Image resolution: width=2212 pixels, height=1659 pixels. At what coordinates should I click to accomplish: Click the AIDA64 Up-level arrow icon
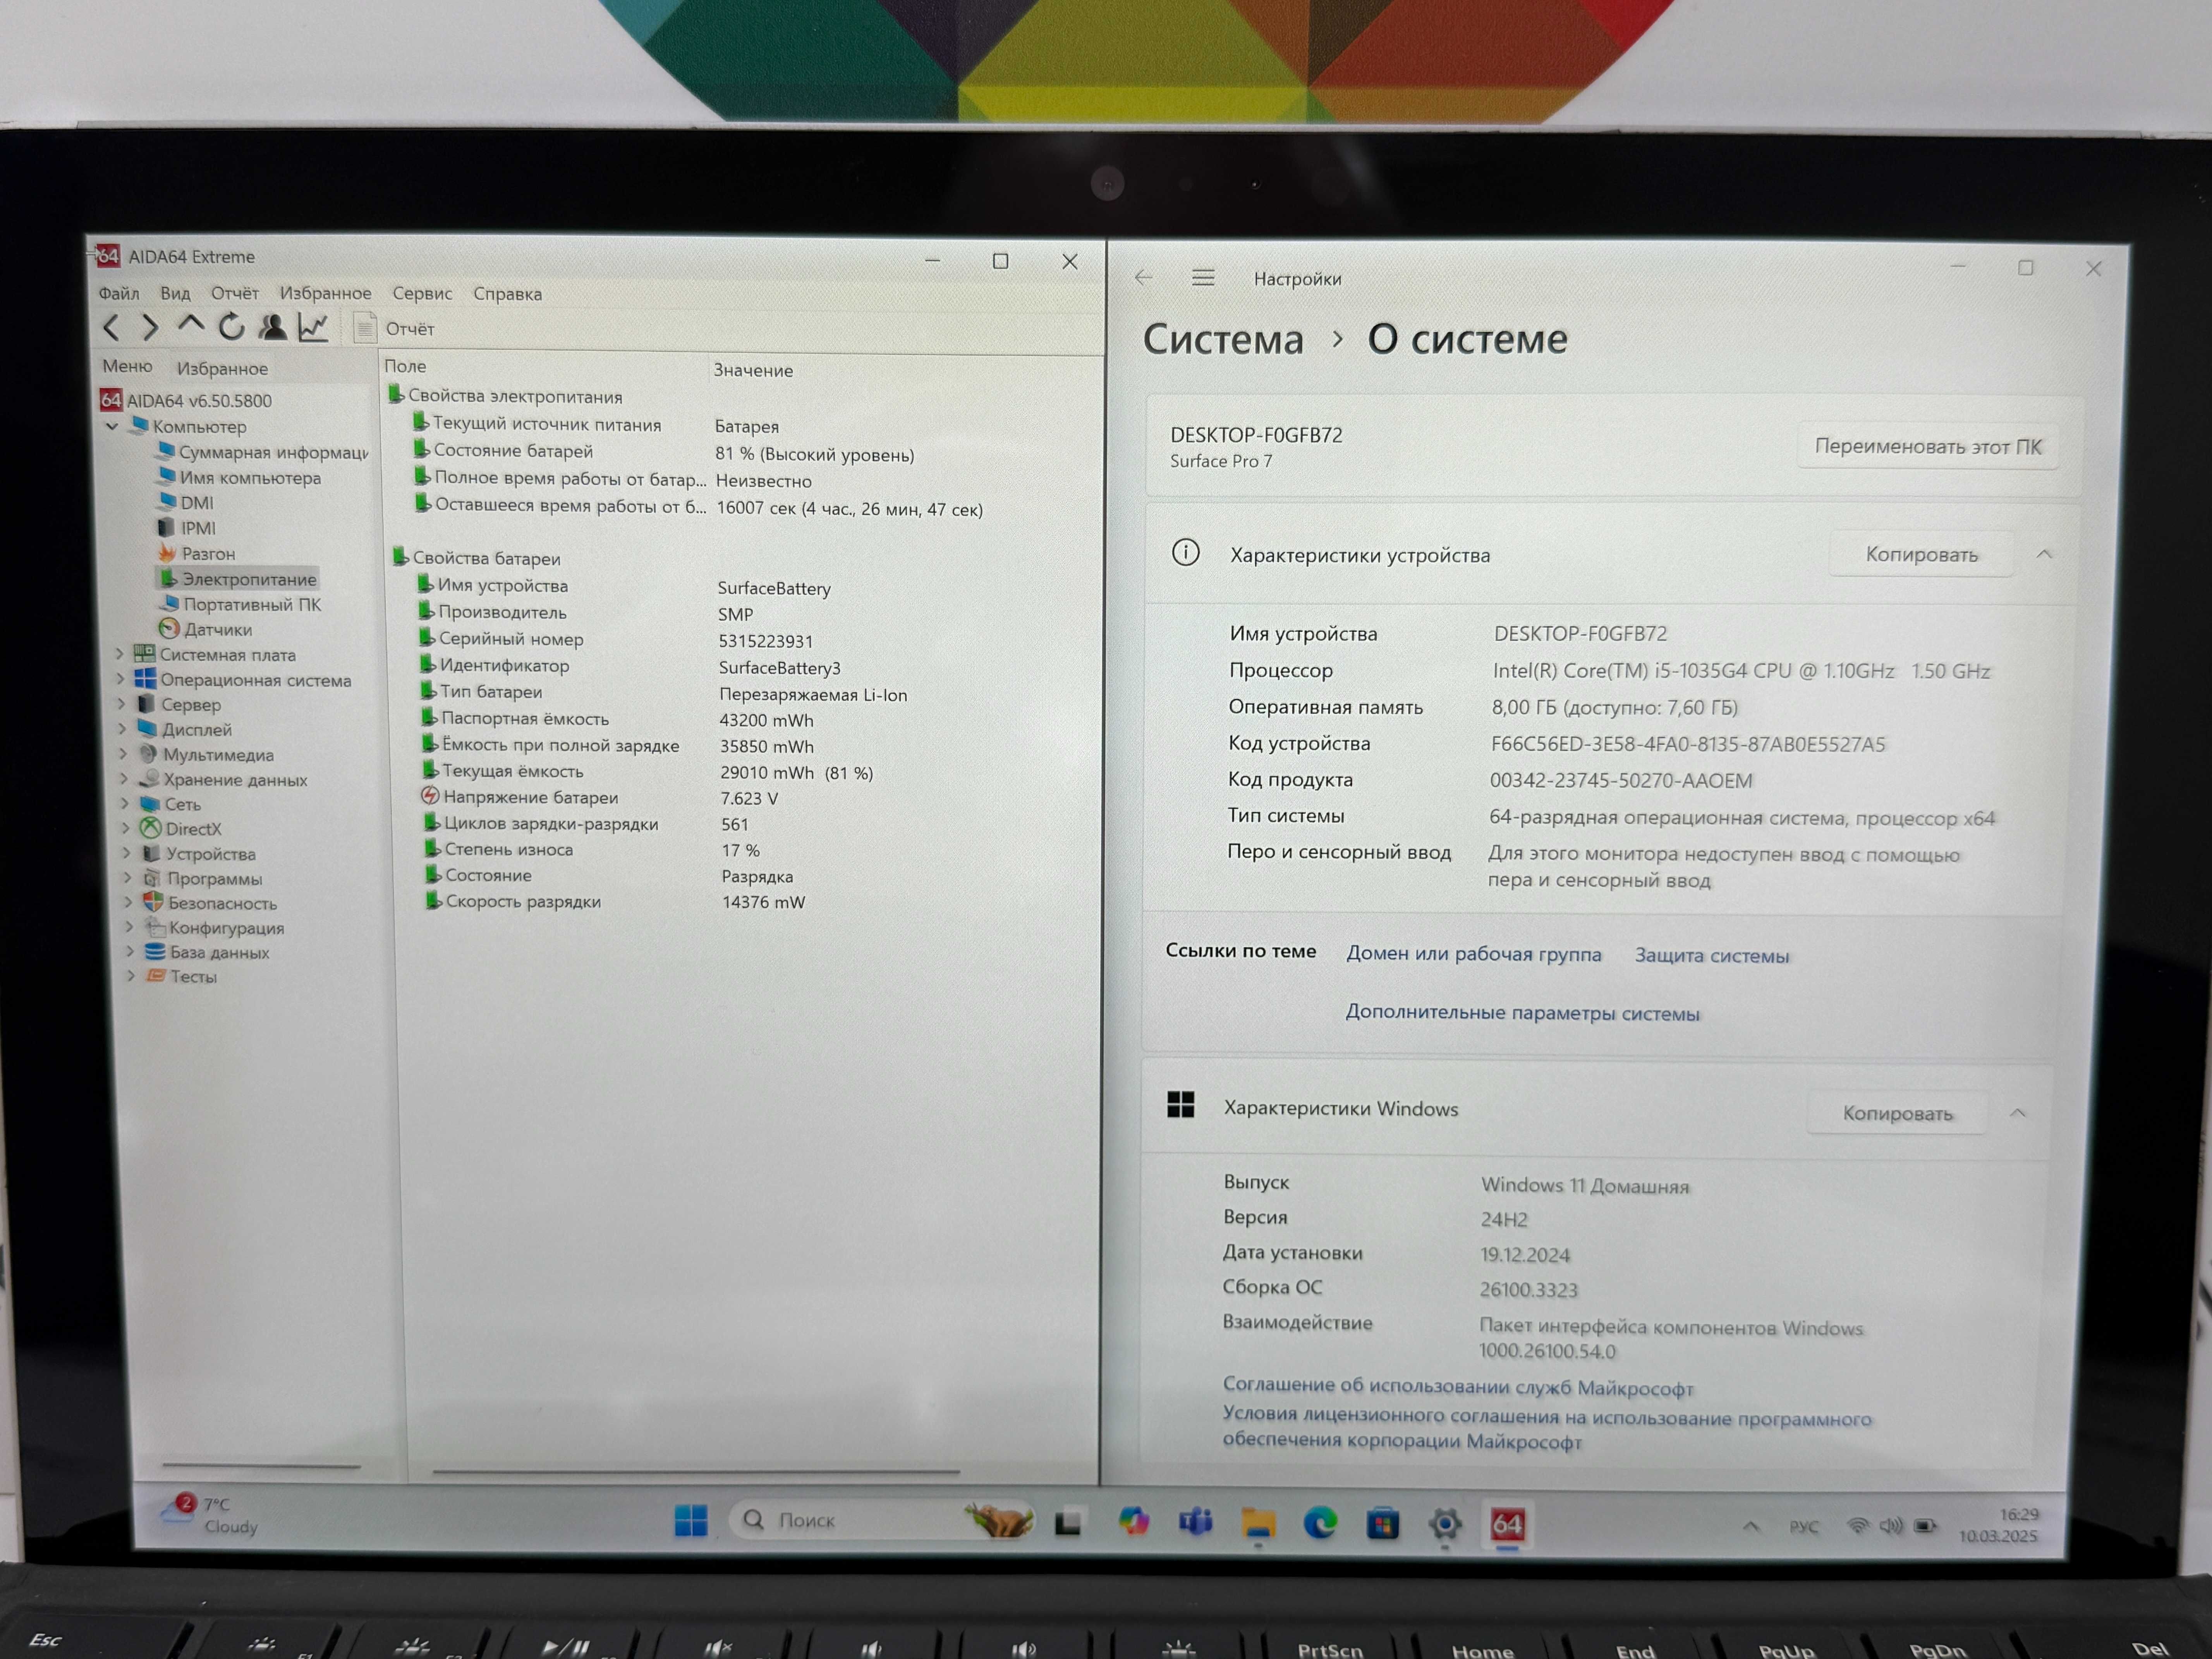click(x=190, y=325)
